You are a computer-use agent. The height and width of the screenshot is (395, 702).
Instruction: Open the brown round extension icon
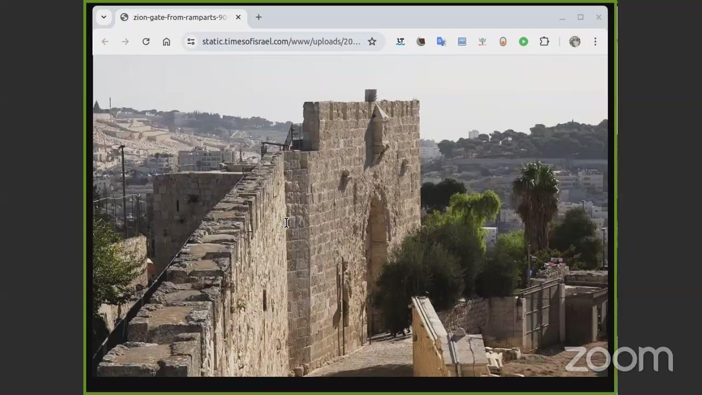click(x=421, y=42)
